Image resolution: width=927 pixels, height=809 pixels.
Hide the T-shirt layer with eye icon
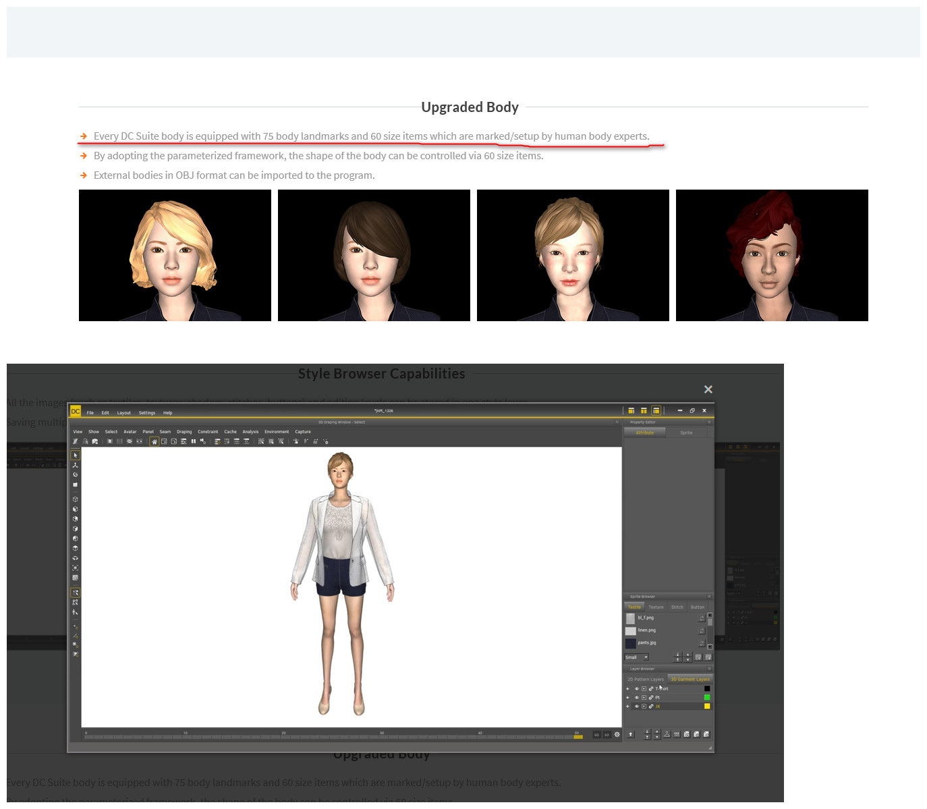pyautogui.click(x=636, y=689)
